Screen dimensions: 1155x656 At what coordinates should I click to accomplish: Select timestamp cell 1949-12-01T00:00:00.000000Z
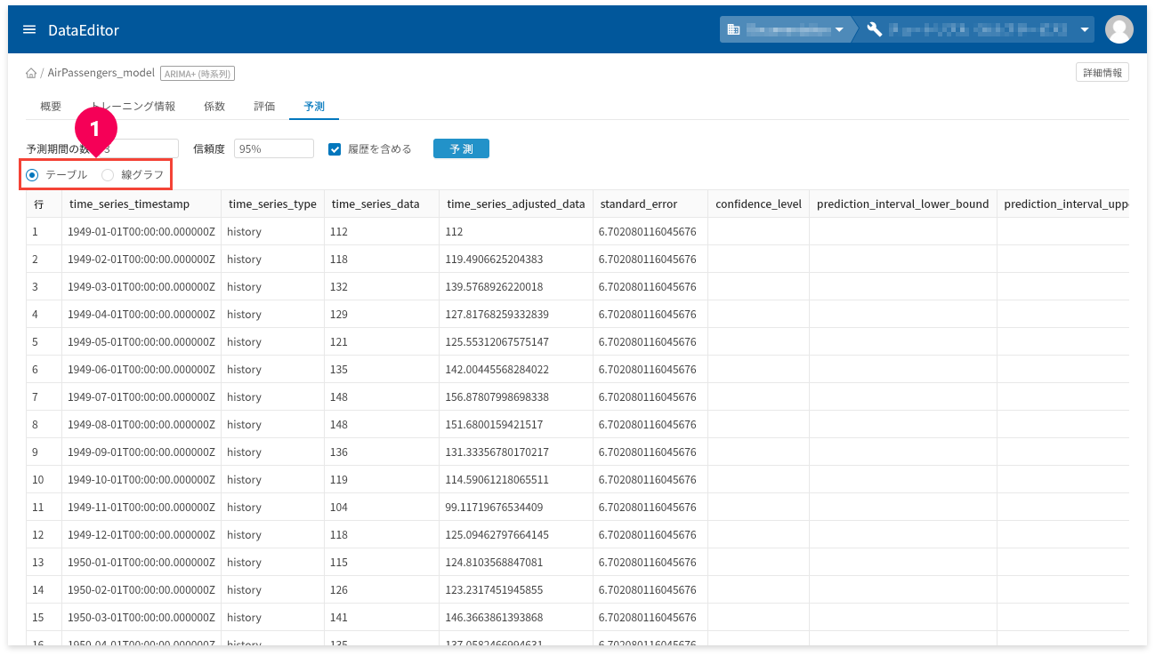[141, 535]
